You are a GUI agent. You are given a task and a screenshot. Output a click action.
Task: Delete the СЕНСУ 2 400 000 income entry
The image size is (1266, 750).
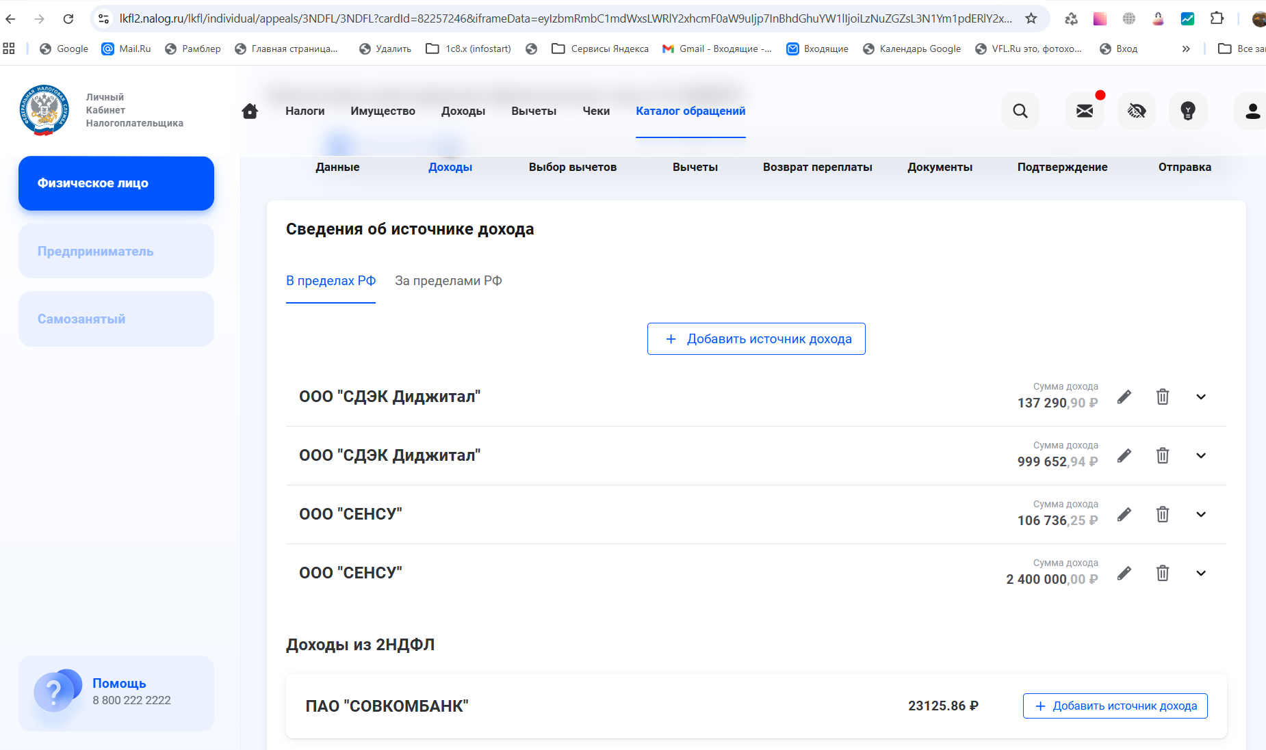1163,573
